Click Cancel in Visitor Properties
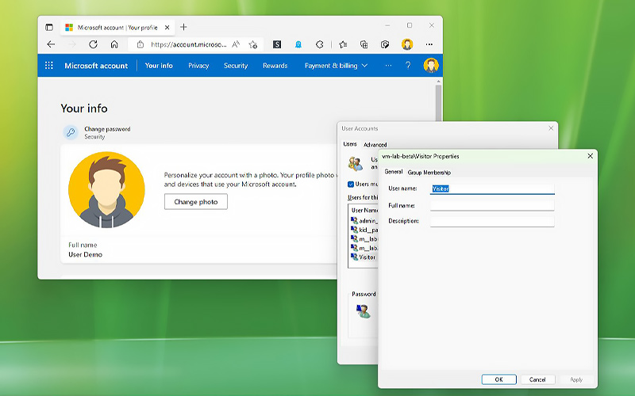Viewport: 635px width, 396px height. (x=537, y=379)
